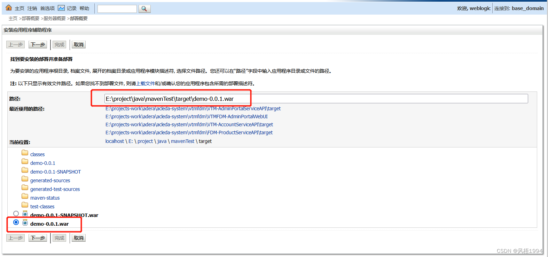
Task: Focus the top search input field
Action: point(117,9)
